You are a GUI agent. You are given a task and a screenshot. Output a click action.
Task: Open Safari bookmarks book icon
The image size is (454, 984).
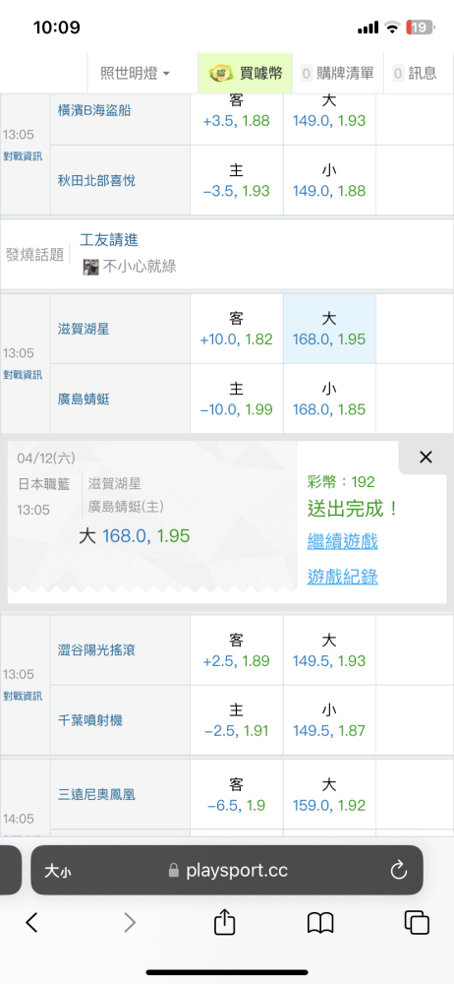click(x=319, y=923)
